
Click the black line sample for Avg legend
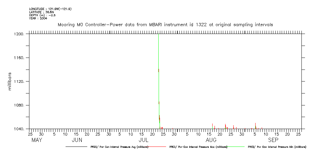click(x=76, y=147)
